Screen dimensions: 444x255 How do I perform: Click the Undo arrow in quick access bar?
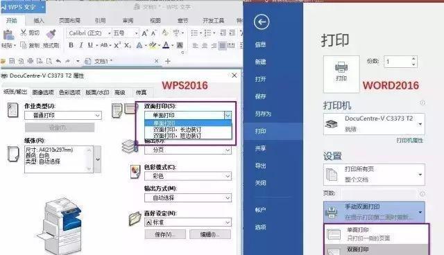(x=58, y=61)
